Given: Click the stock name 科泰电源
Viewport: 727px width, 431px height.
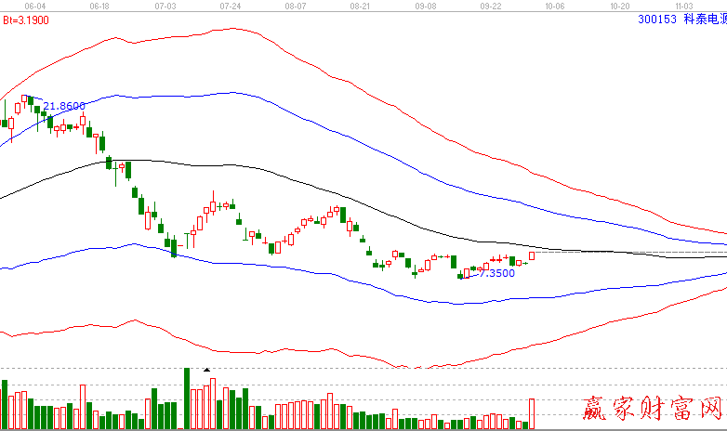Looking at the screenshot, I should click(705, 18).
